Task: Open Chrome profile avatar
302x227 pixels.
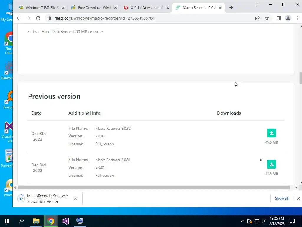Action: (288, 18)
